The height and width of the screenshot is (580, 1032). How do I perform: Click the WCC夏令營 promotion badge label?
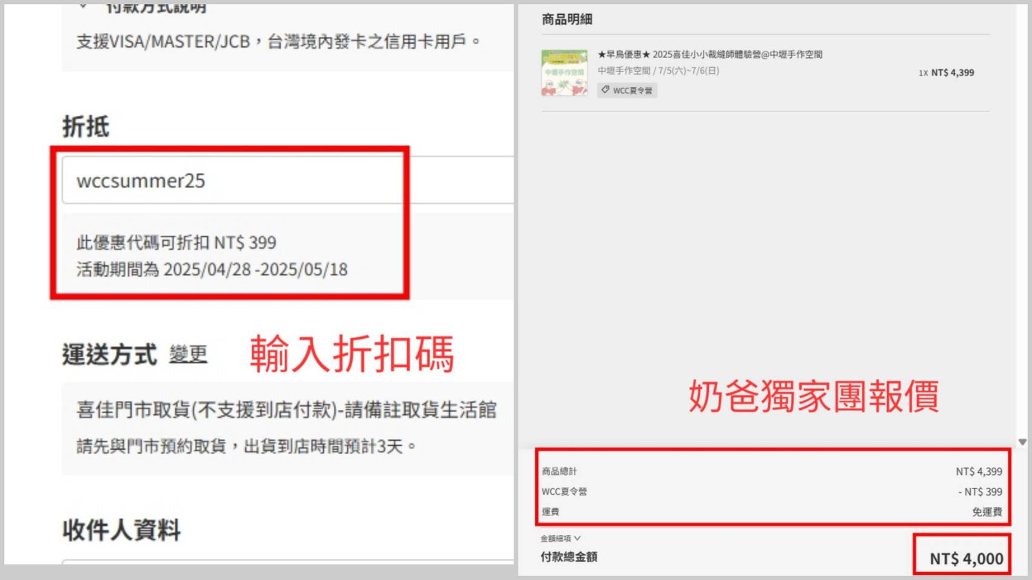tap(632, 91)
